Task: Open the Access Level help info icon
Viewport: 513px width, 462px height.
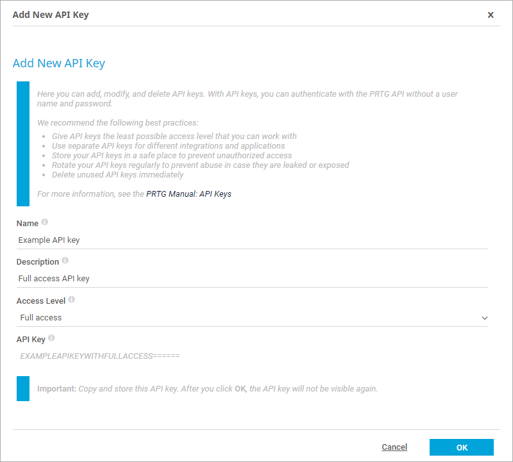Action: click(72, 299)
